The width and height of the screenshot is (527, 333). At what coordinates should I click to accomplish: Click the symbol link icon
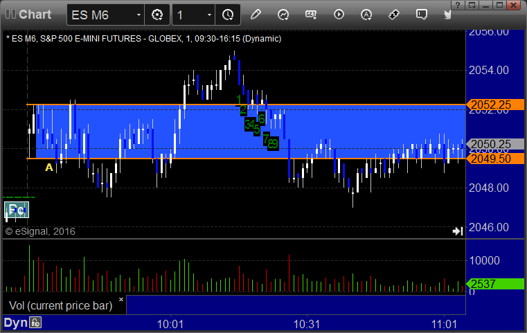tap(394, 15)
